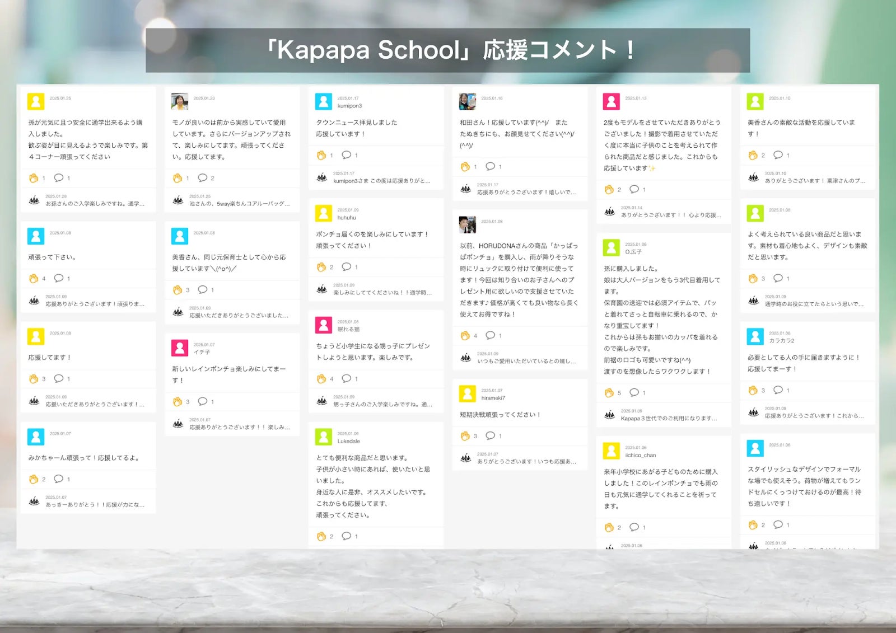Image resolution: width=896 pixels, height=633 pixels.
Task: Click comment bubble showing 2 replies
Action: tap(203, 178)
